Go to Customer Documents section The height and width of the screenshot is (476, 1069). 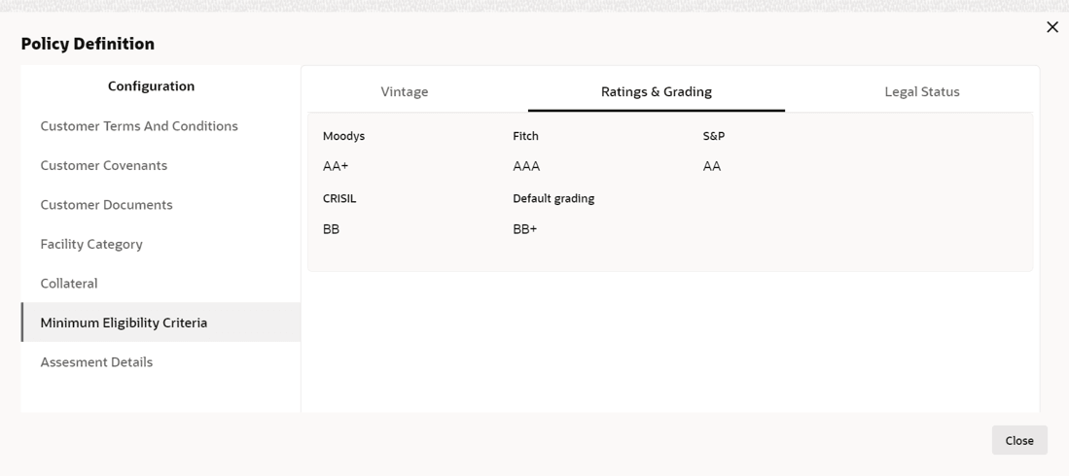point(107,205)
